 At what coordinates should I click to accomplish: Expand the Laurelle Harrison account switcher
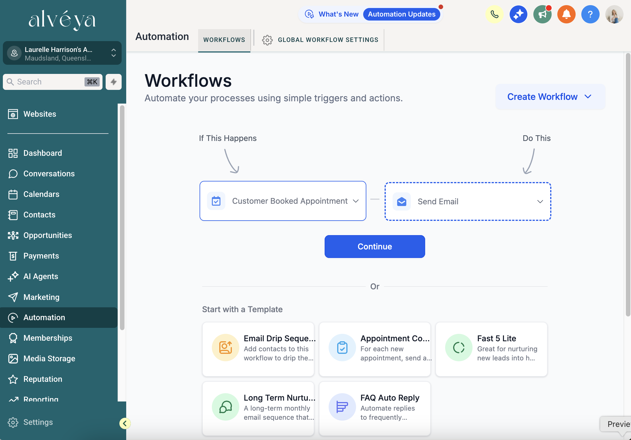(x=62, y=53)
